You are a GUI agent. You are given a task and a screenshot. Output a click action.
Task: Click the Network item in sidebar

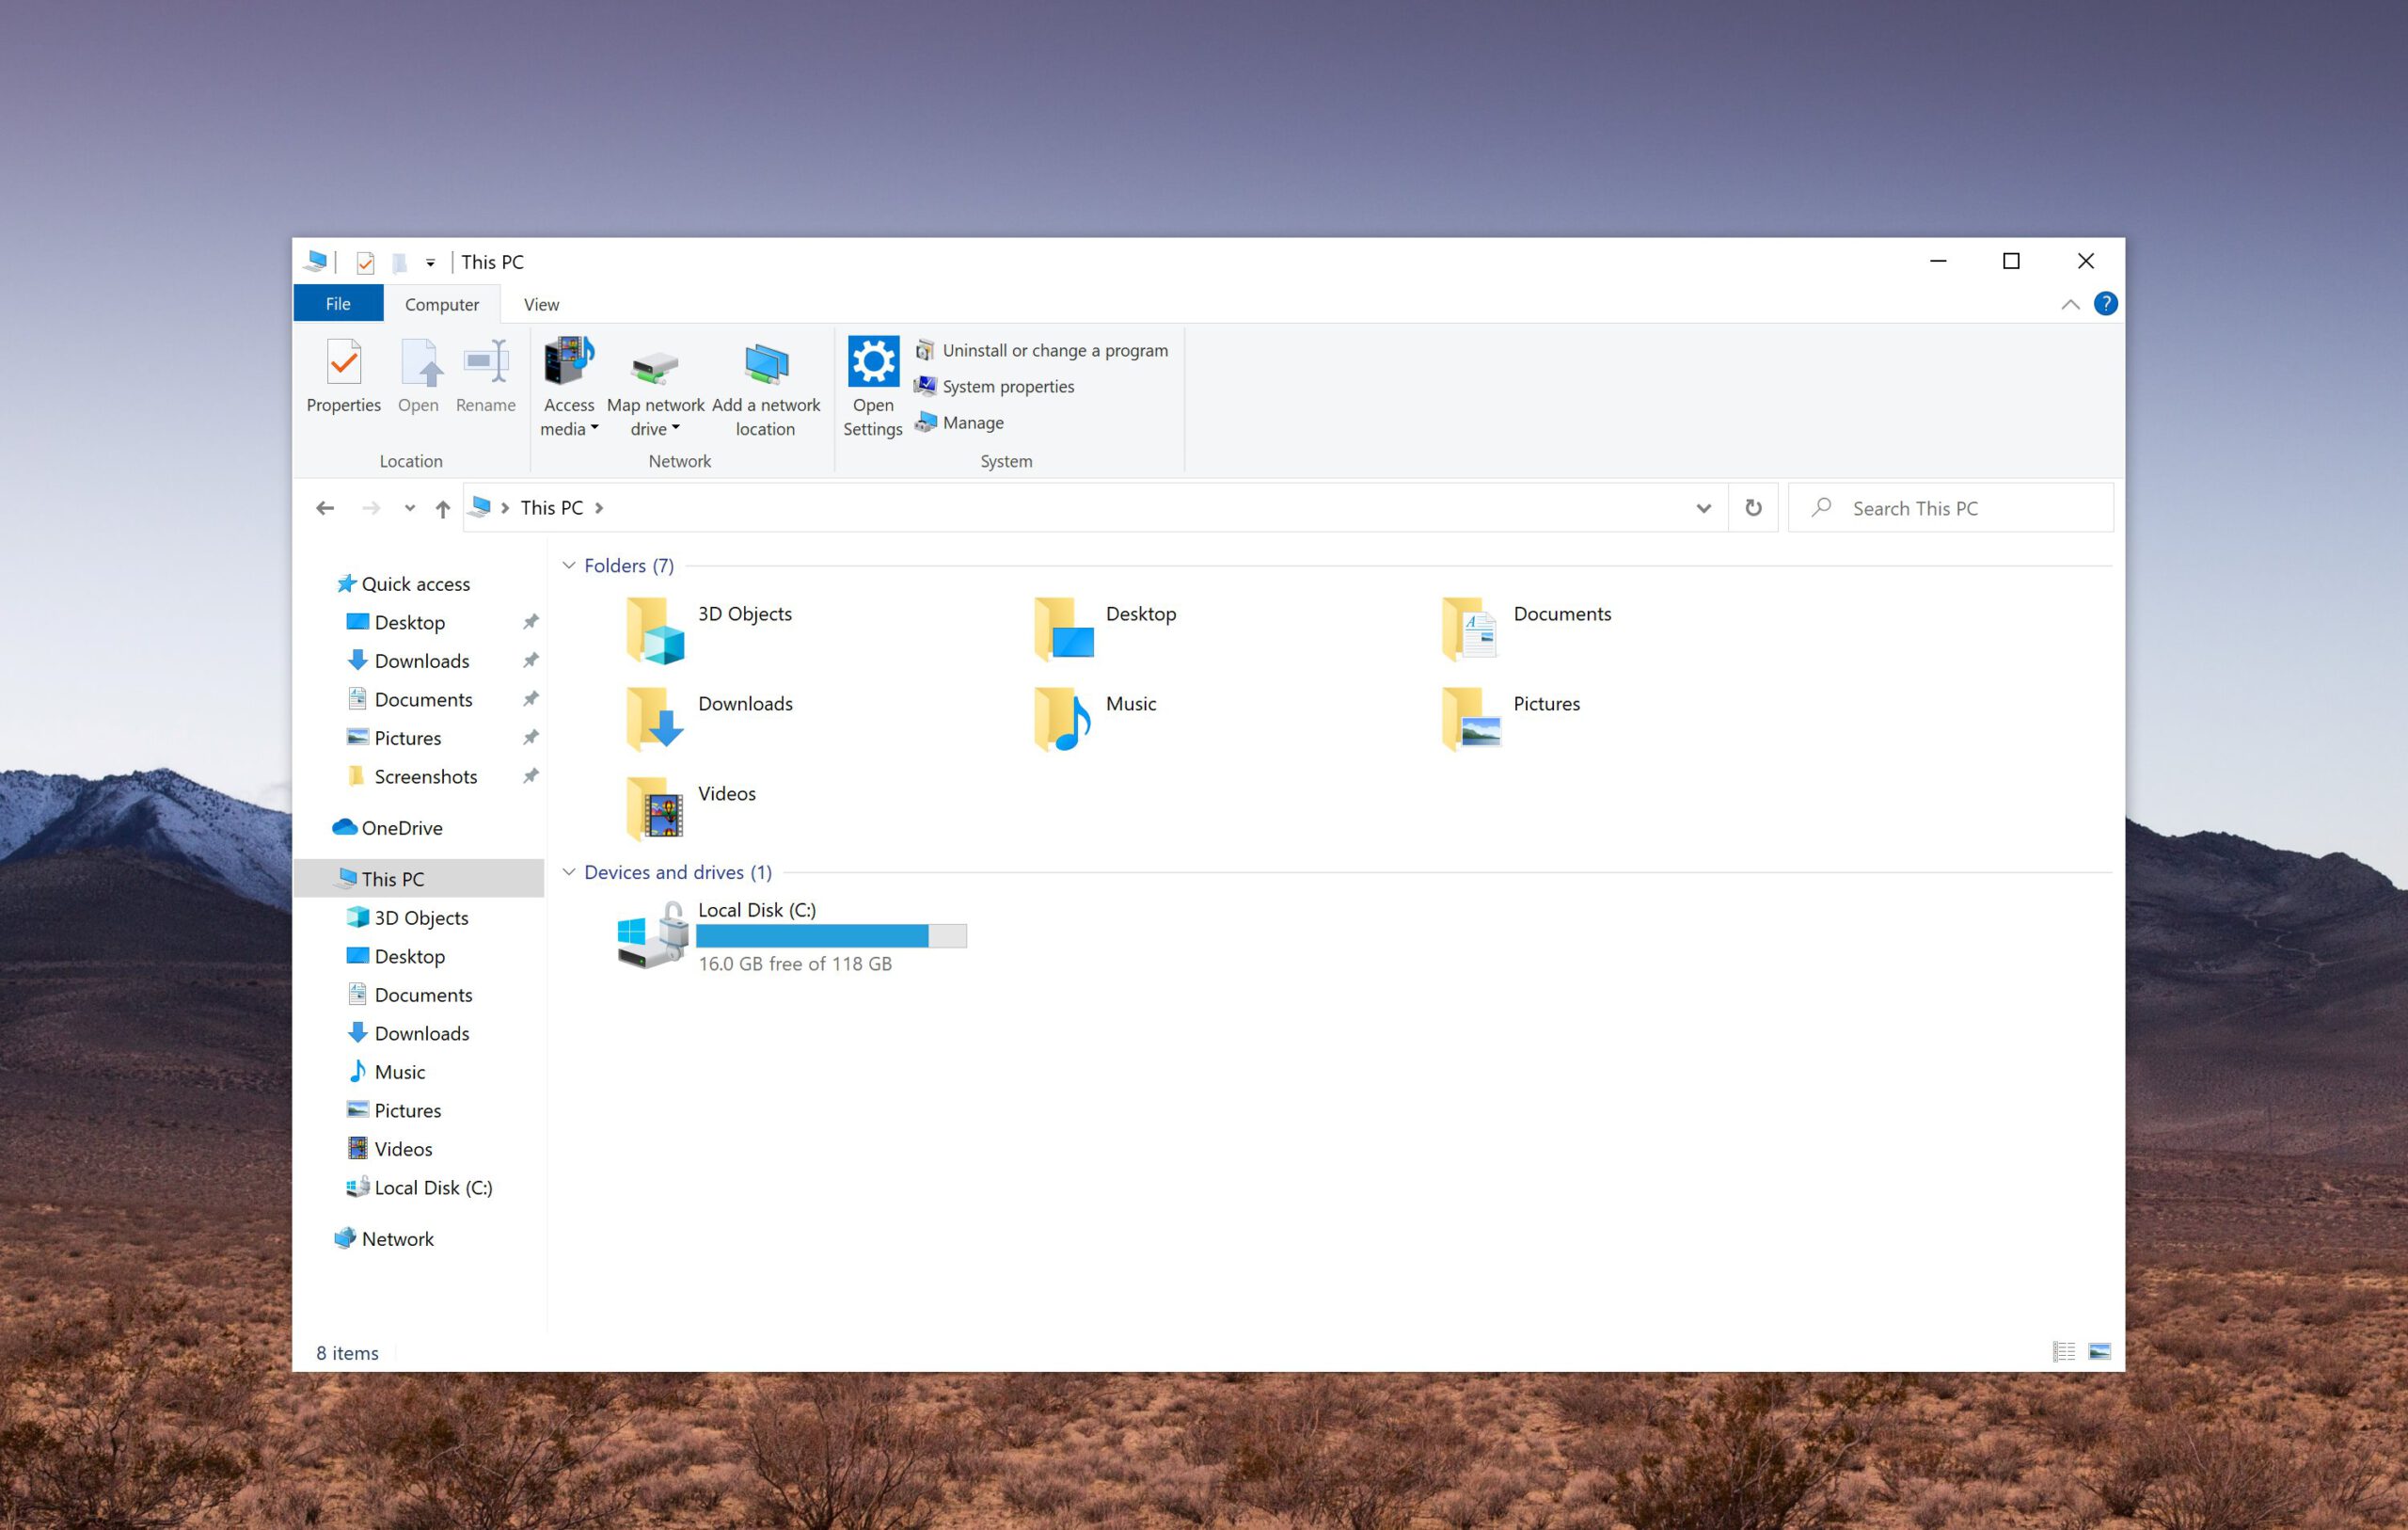click(395, 1238)
